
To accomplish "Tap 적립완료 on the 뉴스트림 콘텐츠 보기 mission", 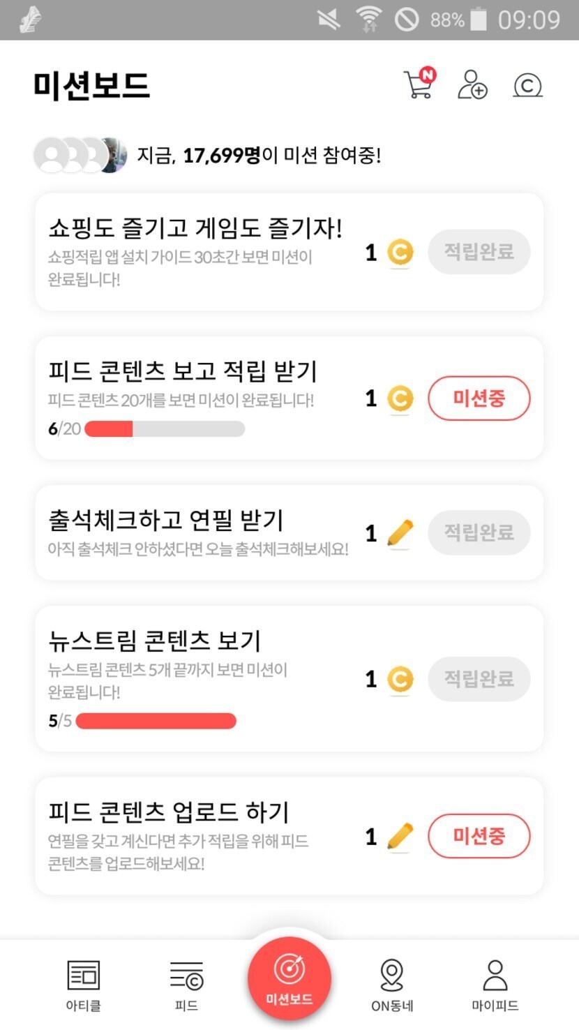I will pyautogui.click(x=479, y=679).
